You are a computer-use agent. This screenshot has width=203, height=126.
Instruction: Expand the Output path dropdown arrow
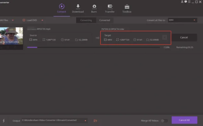[x=85, y=121]
